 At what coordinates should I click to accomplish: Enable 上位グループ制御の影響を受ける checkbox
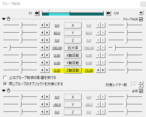click(5, 77)
